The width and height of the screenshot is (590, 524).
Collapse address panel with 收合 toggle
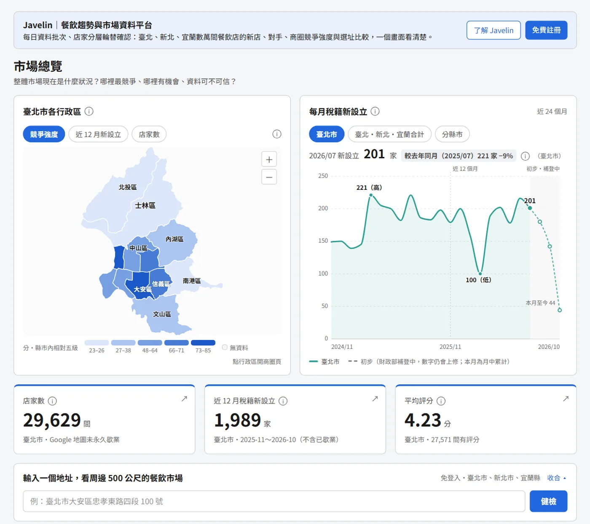(556, 478)
